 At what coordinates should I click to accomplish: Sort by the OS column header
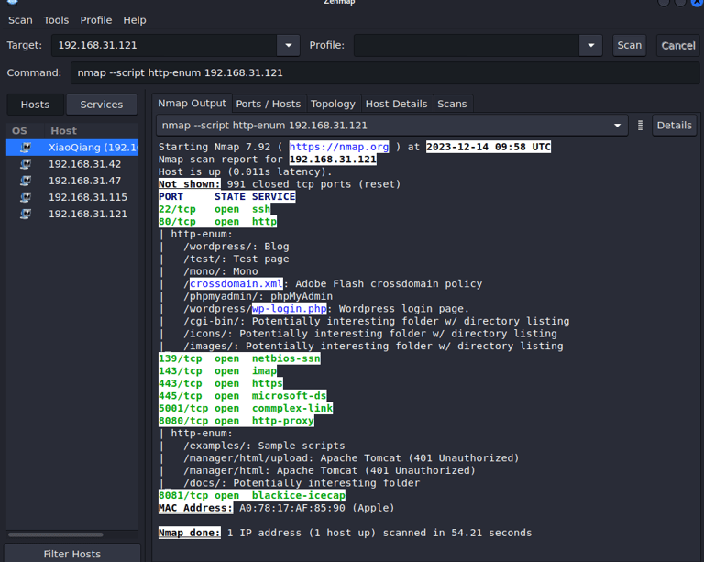(x=25, y=130)
